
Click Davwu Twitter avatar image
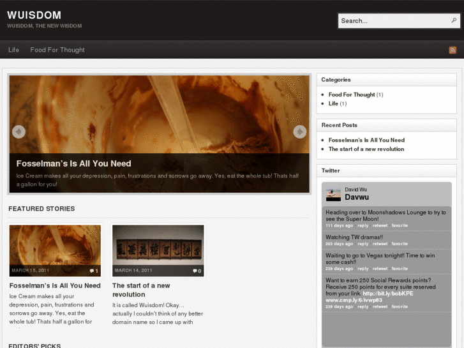333,194
